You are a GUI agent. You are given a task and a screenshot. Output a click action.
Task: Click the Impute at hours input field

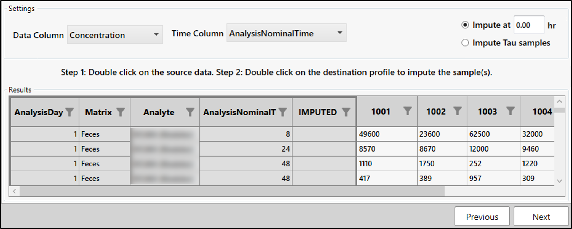click(x=528, y=25)
